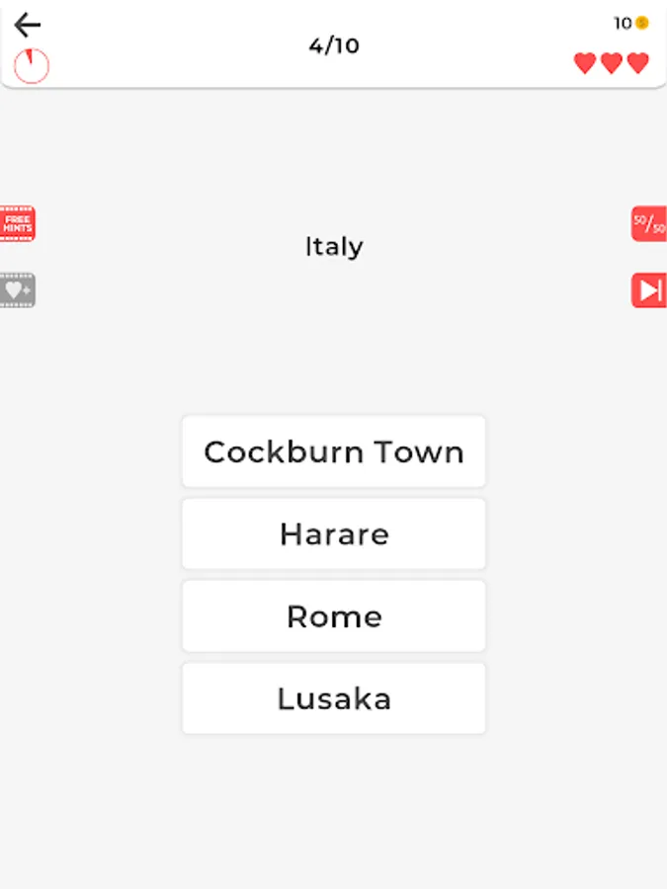Screen dimensions: 667x889
Task: Click the gold coin icon
Action: click(642, 23)
